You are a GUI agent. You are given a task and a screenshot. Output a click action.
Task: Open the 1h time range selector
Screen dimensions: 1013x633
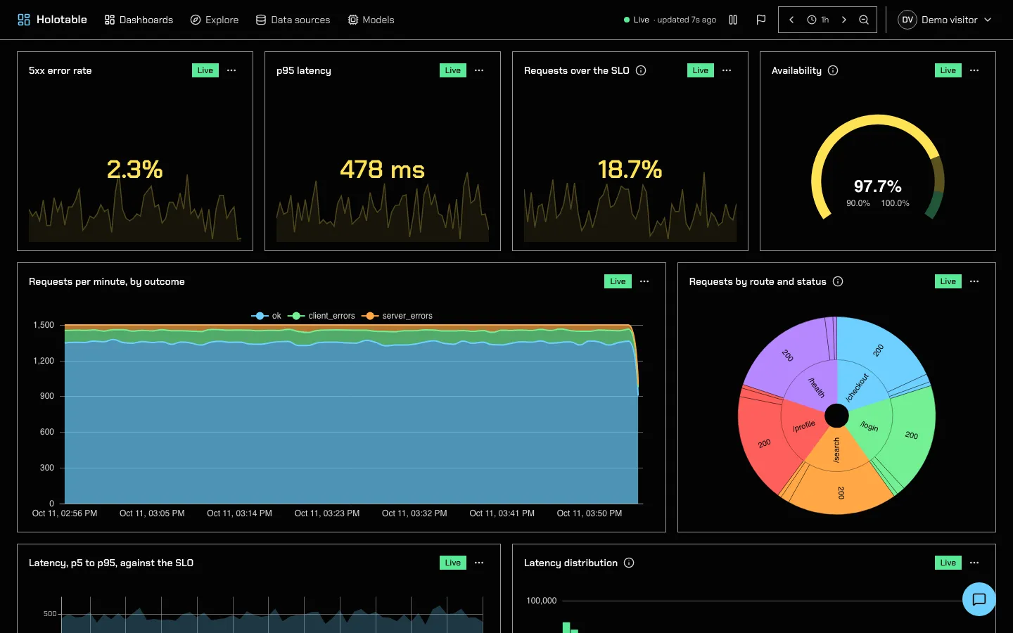tap(818, 20)
